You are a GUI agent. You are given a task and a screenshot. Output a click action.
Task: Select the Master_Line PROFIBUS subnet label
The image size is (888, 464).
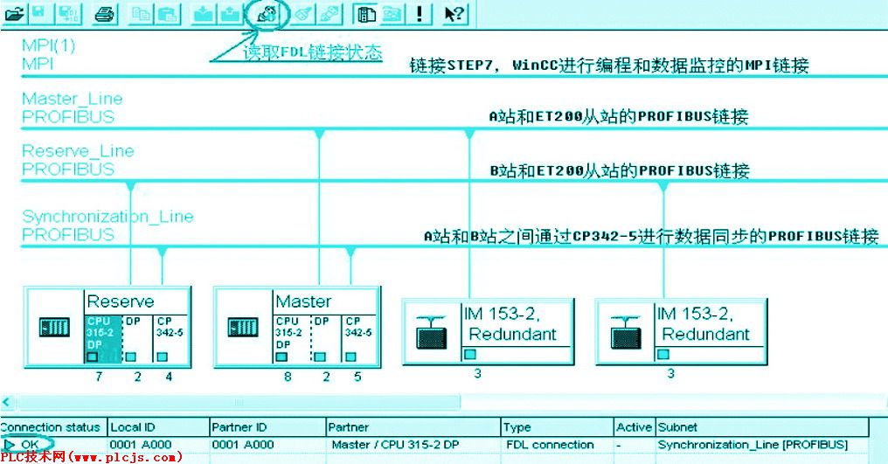72,107
